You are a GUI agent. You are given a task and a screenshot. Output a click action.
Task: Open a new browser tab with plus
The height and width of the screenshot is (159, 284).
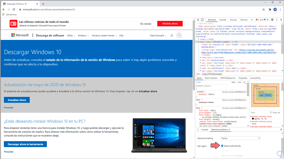[x=43, y=4]
